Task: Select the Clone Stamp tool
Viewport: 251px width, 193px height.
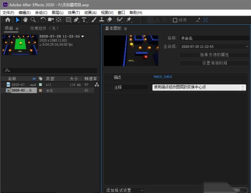Action: (101, 20)
